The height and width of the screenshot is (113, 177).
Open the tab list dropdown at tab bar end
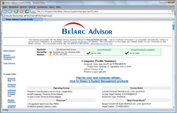click(x=173, y=19)
